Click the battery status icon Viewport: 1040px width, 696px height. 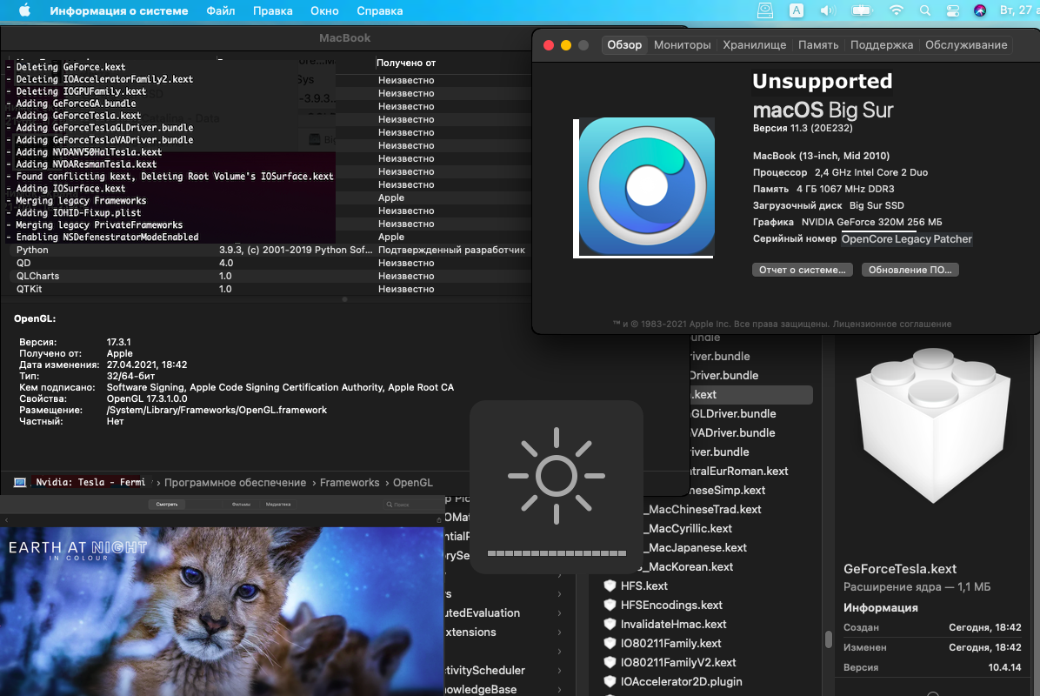[x=862, y=10]
